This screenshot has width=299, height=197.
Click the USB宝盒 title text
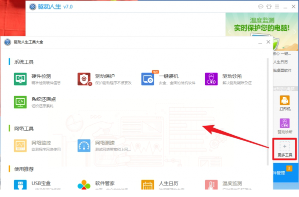point(41,184)
